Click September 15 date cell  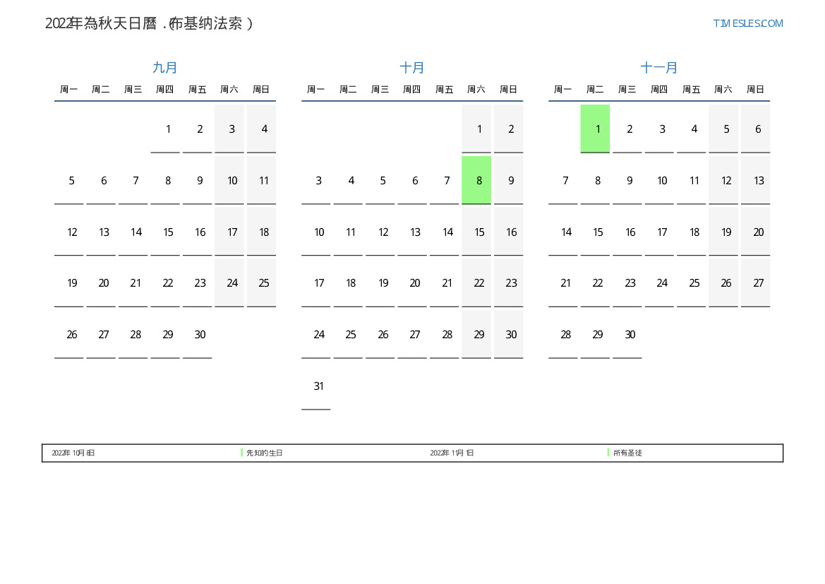point(168,232)
